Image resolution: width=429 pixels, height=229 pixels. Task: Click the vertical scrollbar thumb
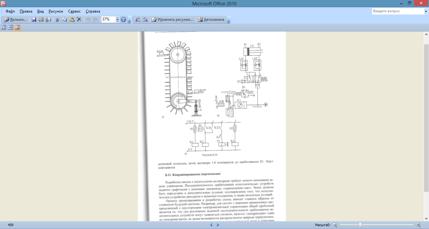(426, 118)
